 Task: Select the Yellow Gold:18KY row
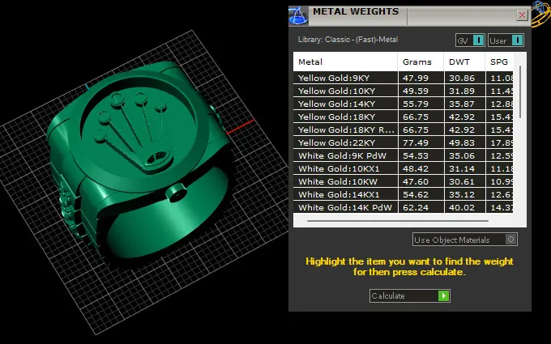coord(403,117)
